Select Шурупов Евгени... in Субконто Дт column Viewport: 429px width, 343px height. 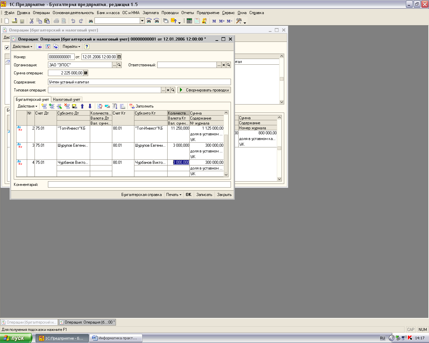point(73,145)
